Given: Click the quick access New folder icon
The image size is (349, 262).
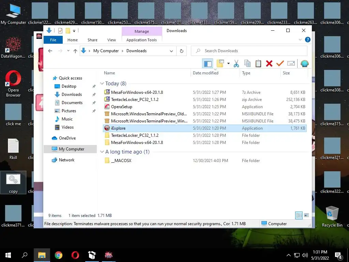Looking at the screenshot, I should tap(68, 31).
